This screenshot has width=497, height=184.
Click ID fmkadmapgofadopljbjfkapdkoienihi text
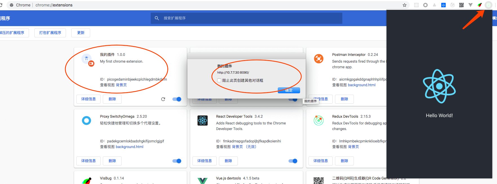coord(252,141)
